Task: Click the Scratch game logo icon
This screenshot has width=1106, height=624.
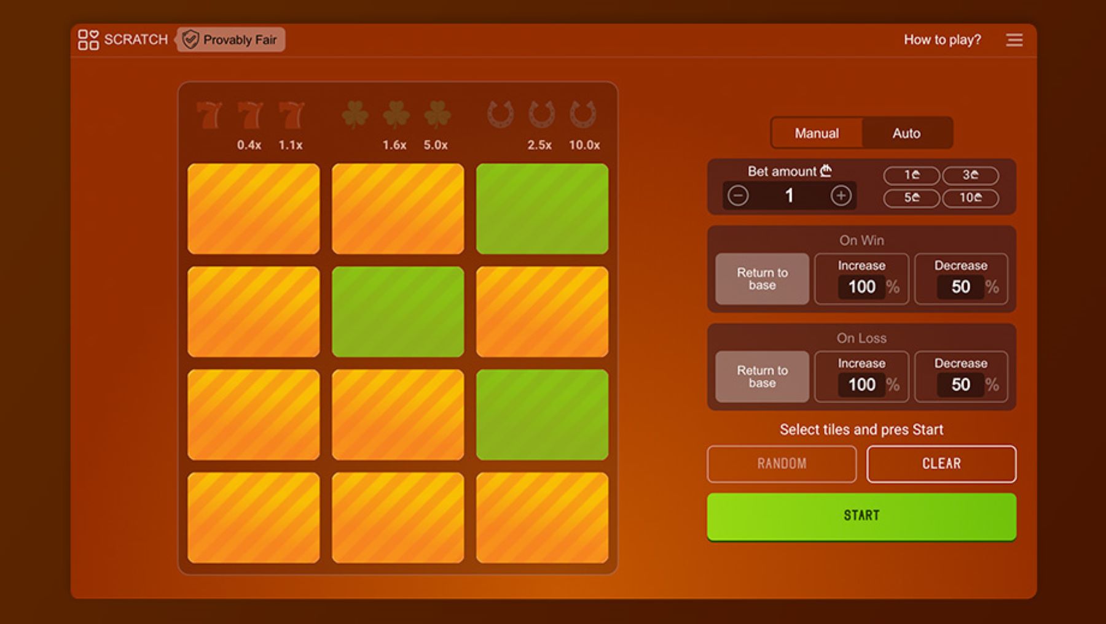Action: [88, 40]
